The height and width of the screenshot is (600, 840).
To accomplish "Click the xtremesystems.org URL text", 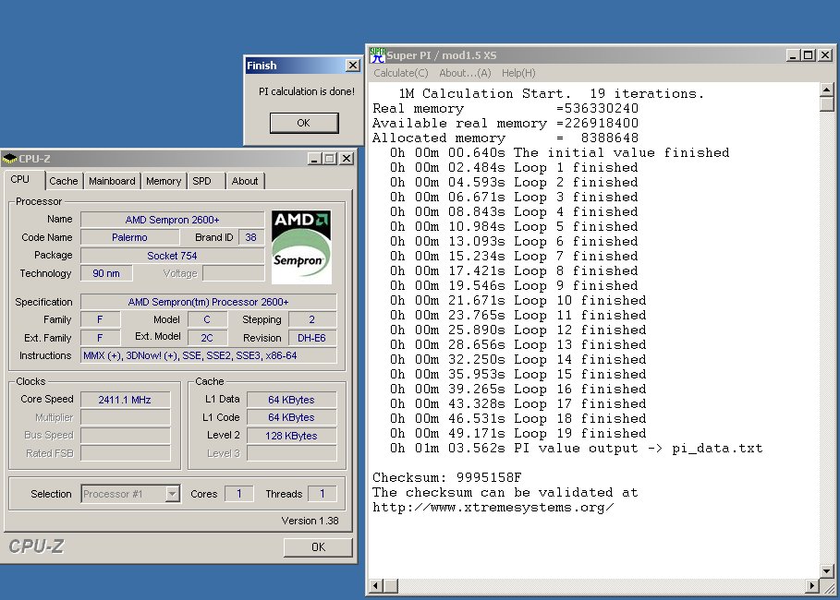I will [x=493, y=508].
